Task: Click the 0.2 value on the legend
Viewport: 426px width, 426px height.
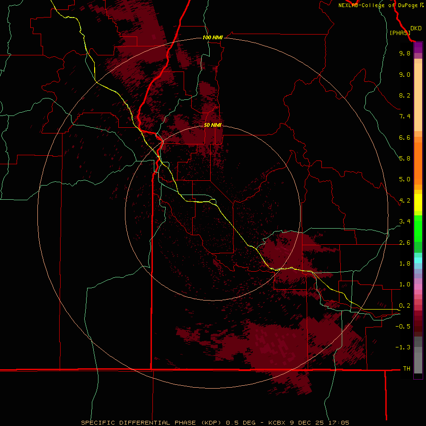Action: (x=405, y=306)
